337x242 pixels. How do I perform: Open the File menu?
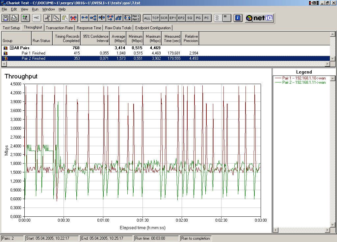[x=4, y=9]
